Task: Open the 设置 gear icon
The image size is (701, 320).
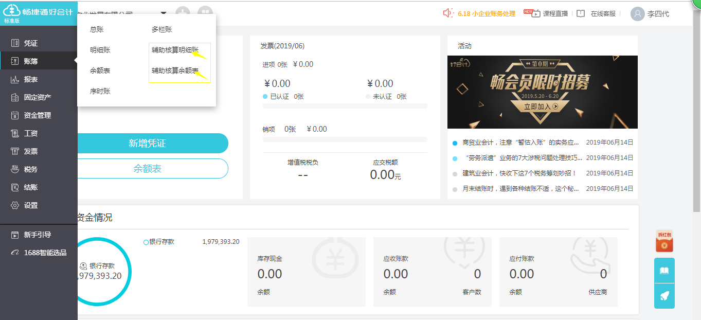Action: click(15, 205)
